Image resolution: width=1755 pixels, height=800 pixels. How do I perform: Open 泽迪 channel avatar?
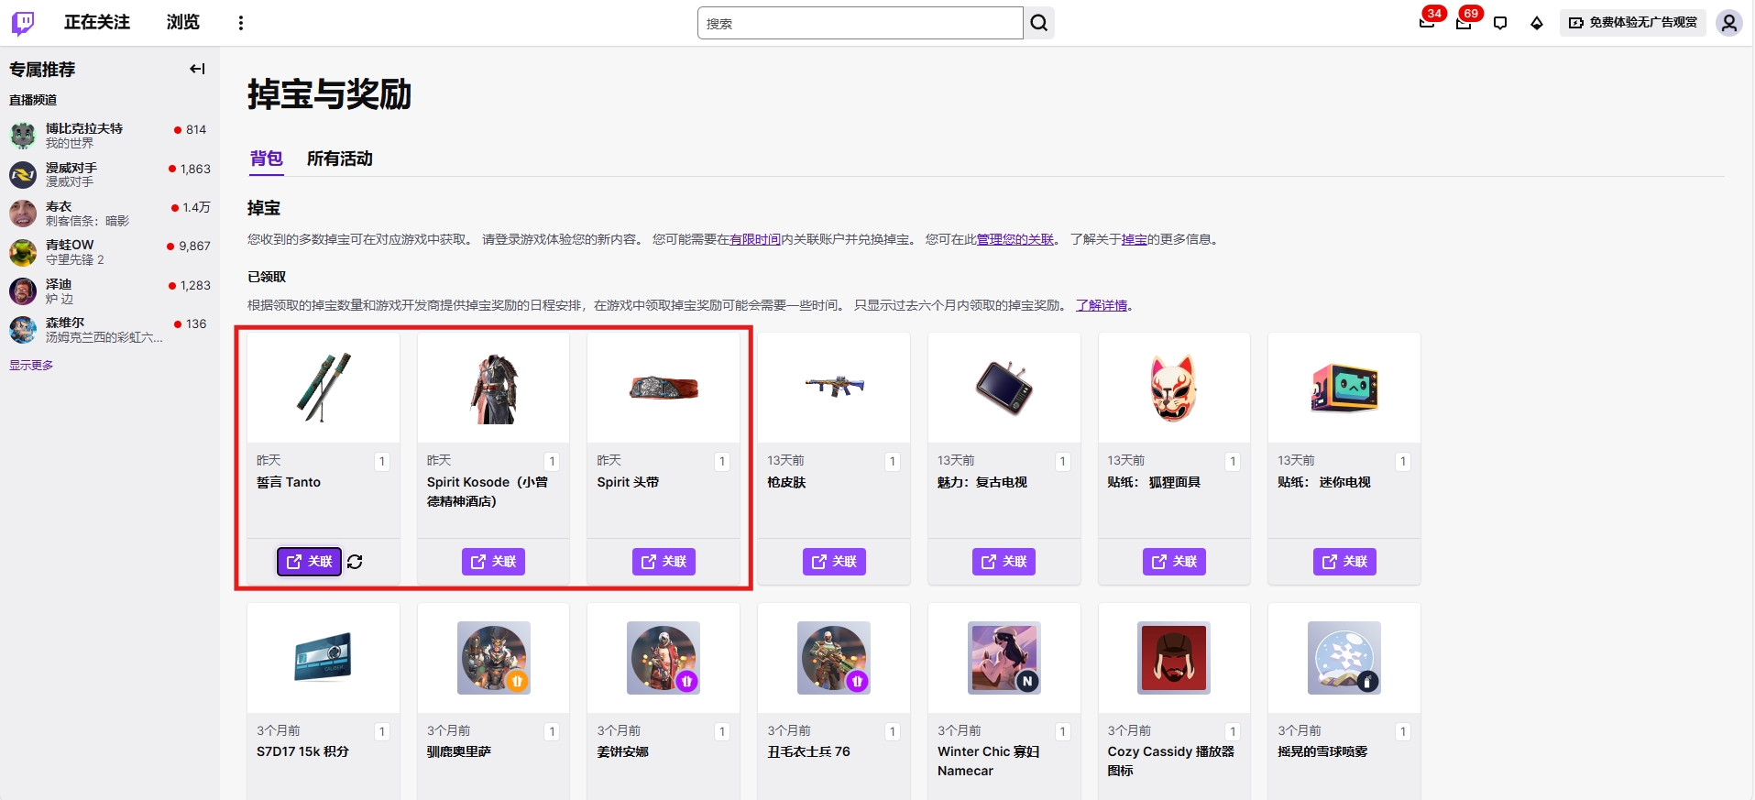point(23,291)
